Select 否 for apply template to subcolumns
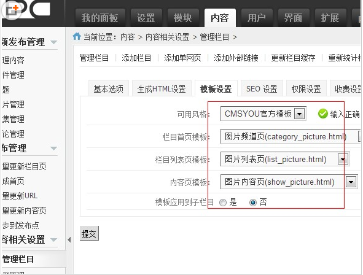Image resolution: width=363 pixels, height=275 pixels. (x=253, y=203)
